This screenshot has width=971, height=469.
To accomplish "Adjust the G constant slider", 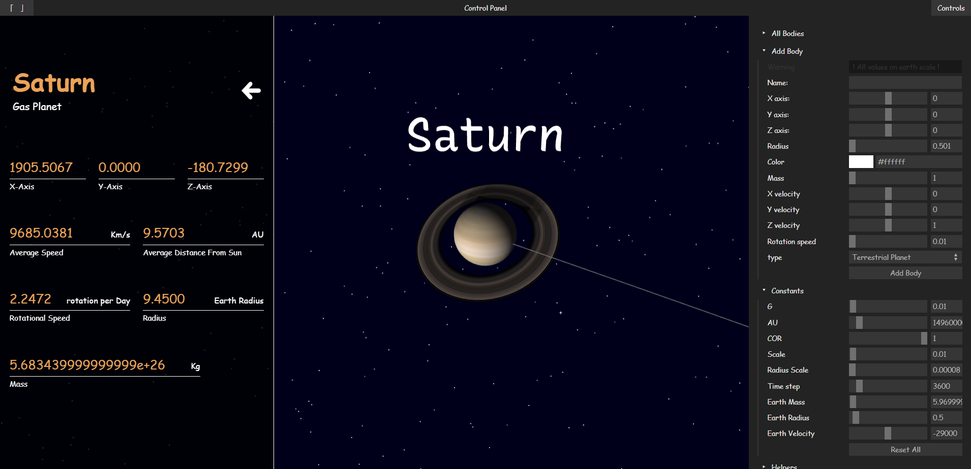I will click(x=888, y=307).
